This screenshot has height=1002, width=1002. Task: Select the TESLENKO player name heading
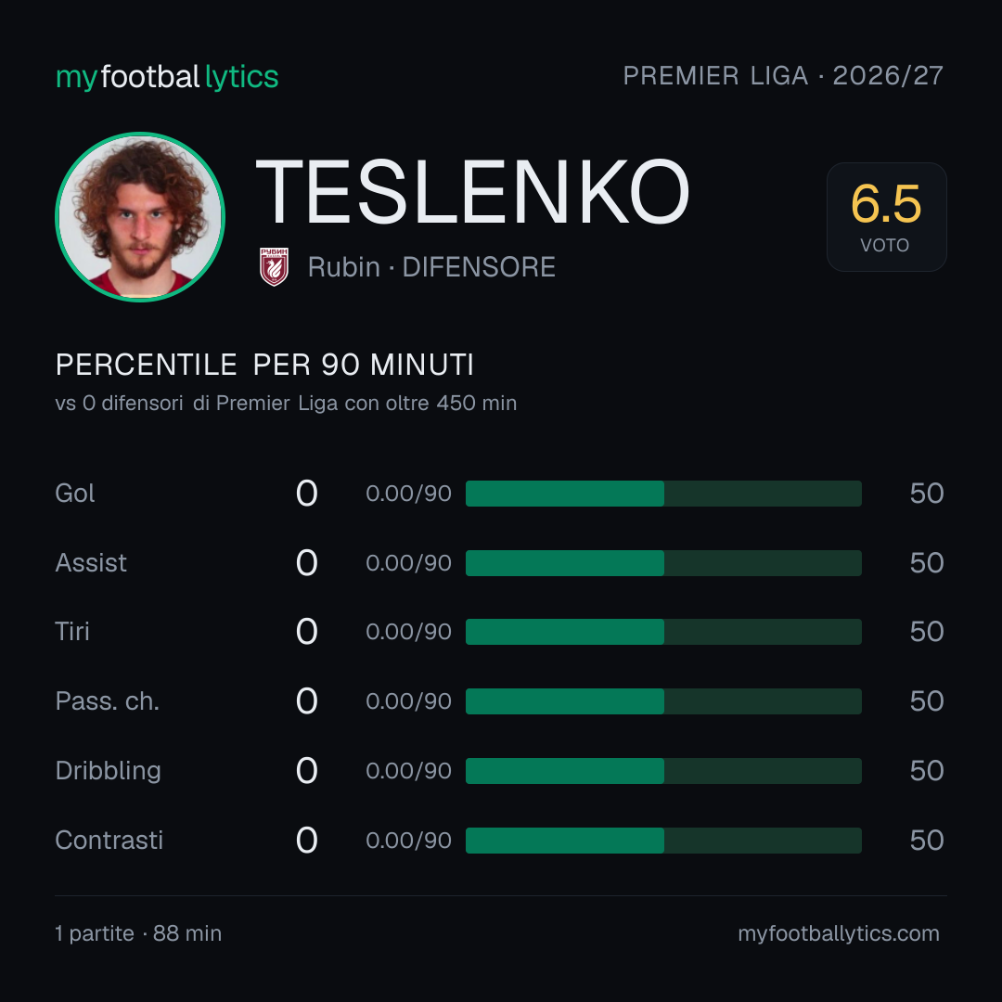point(473,192)
